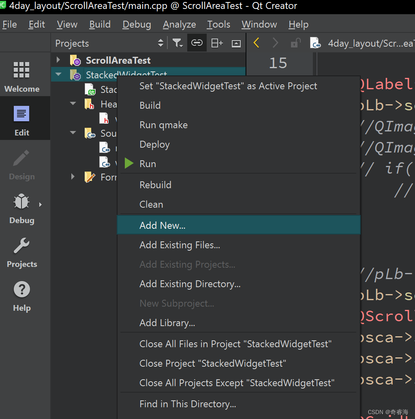The height and width of the screenshot is (419, 415).
Task: Select first C++ source file icon
Action: [105, 148]
